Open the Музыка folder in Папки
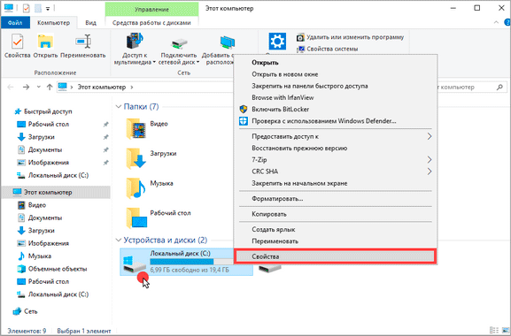Viewport: 511px width, 336px height. [x=150, y=188]
